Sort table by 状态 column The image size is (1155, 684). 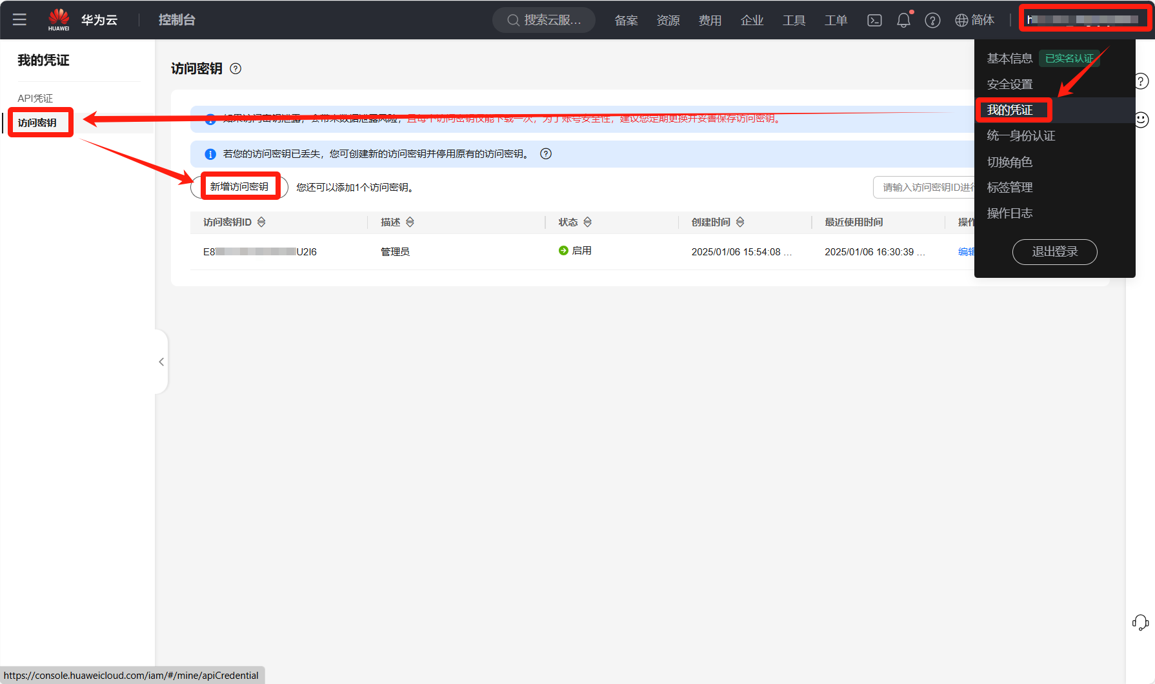(x=587, y=222)
